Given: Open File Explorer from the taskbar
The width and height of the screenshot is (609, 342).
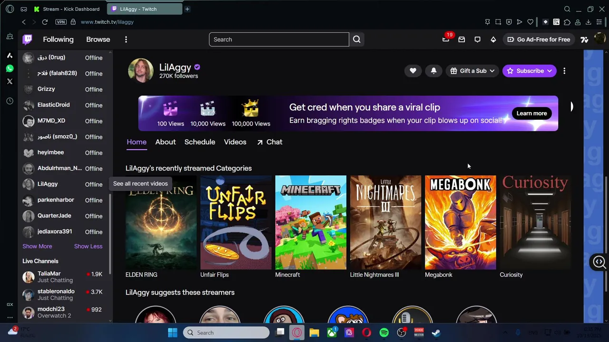Looking at the screenshot, I should pyautogui.click(x=314, y=332).
